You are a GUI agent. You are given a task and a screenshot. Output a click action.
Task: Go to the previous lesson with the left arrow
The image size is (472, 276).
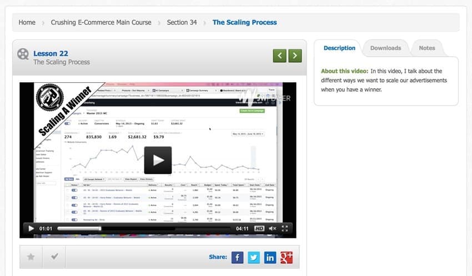[x=280, y=55]
